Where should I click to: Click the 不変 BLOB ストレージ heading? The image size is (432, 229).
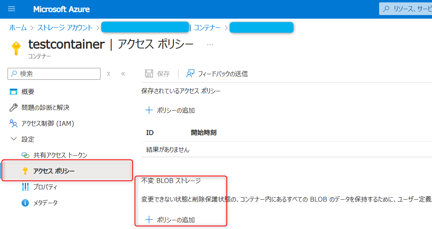click(171, 181)
